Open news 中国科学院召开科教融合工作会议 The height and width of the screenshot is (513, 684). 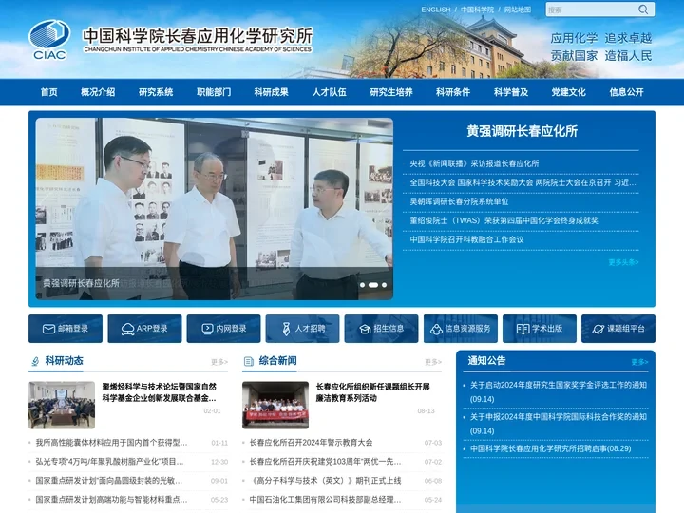(x=466, y=239)
